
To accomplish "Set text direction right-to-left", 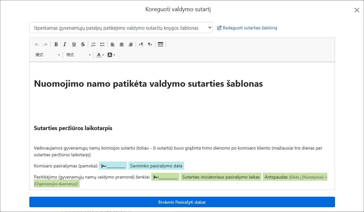I will click(x=150, y=44).
